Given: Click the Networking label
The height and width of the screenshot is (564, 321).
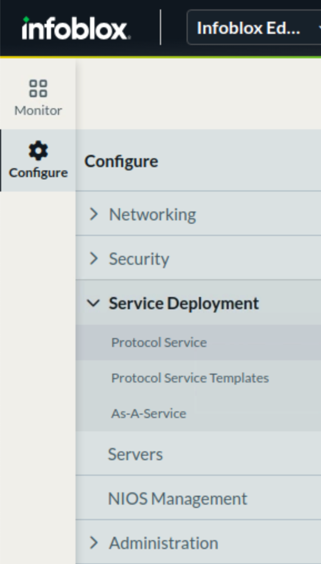Looking at the screenshot, I should 153,215.
